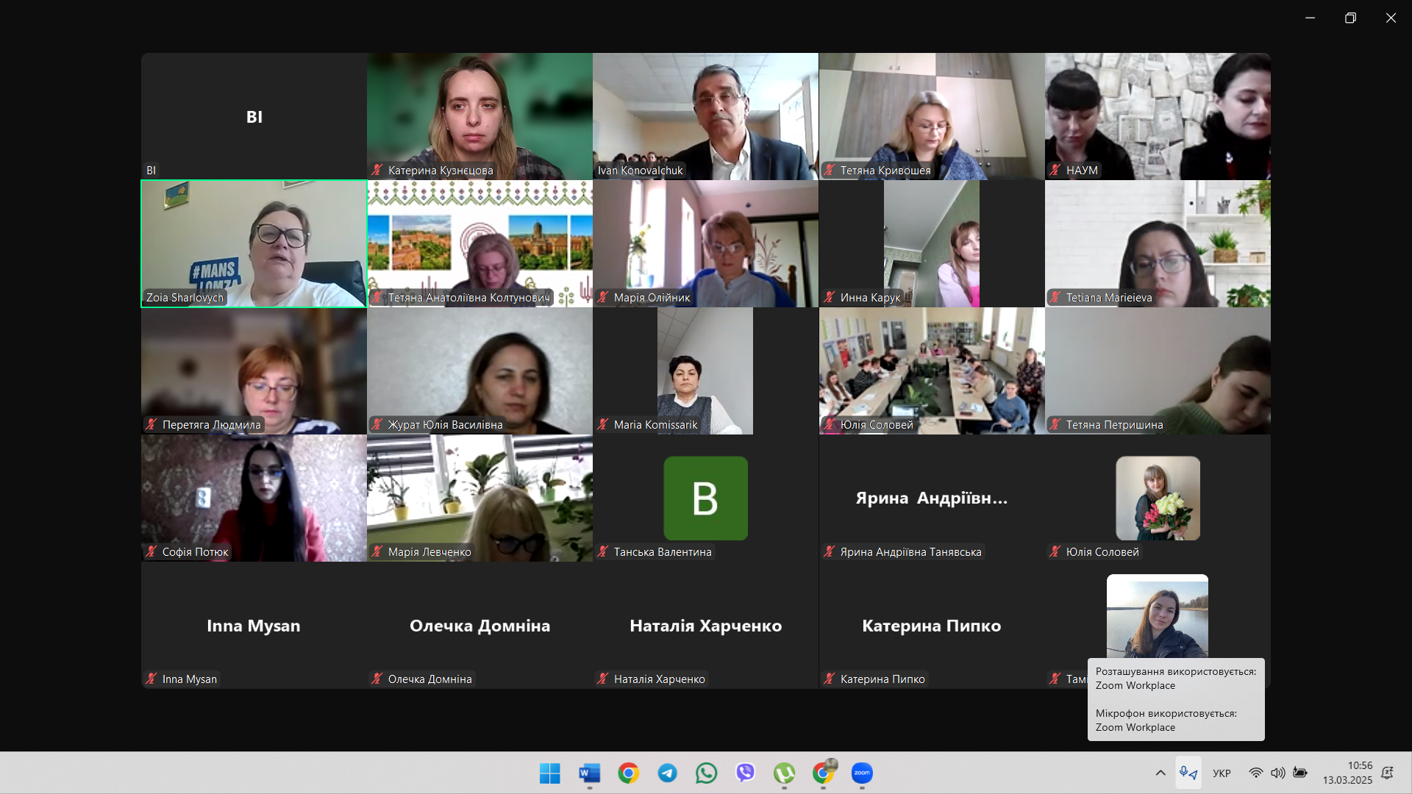Viewport: 1412px width, 794px height.
Task: Click muted mic icon beside Олечка Домніна label
Action: pos(377,679)
